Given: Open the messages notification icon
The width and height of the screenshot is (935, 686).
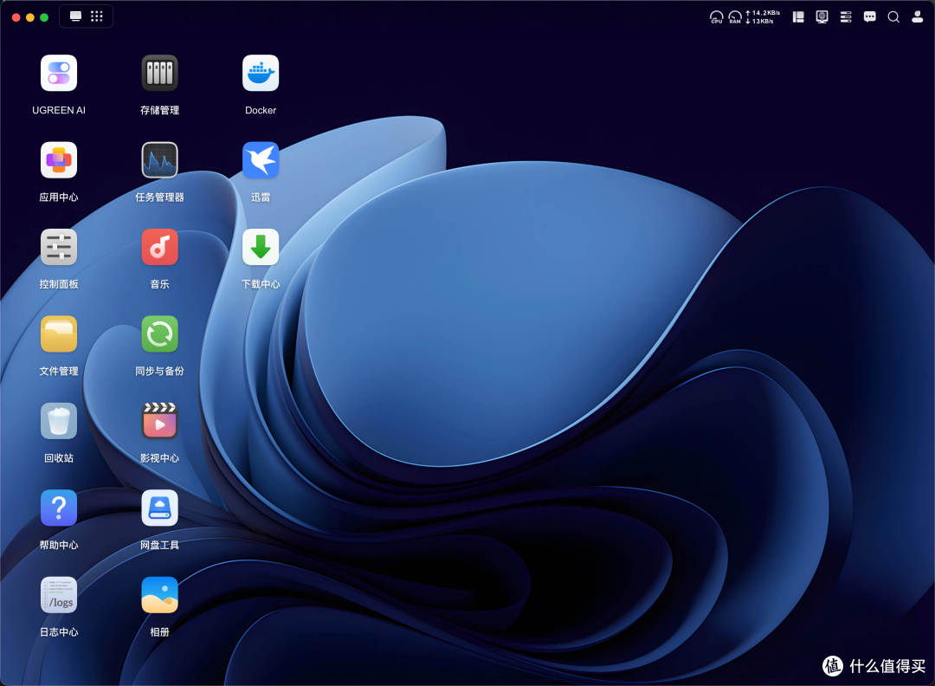Looking at the screenshot, I should coord(869,16).
